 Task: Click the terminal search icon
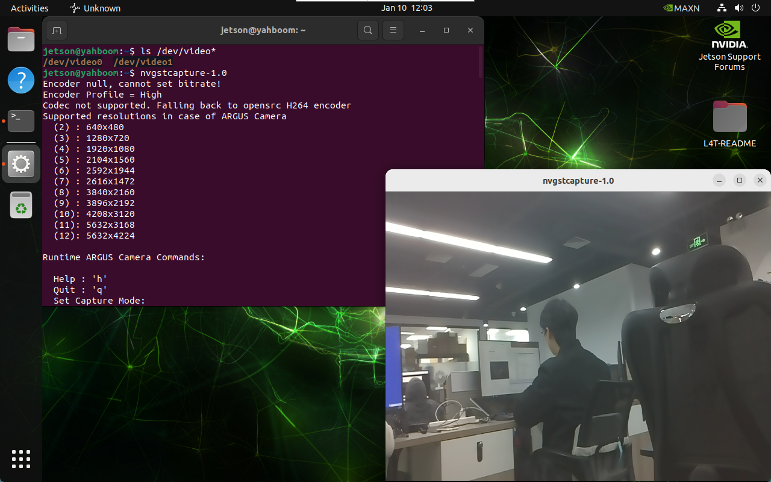coord(367,30)
